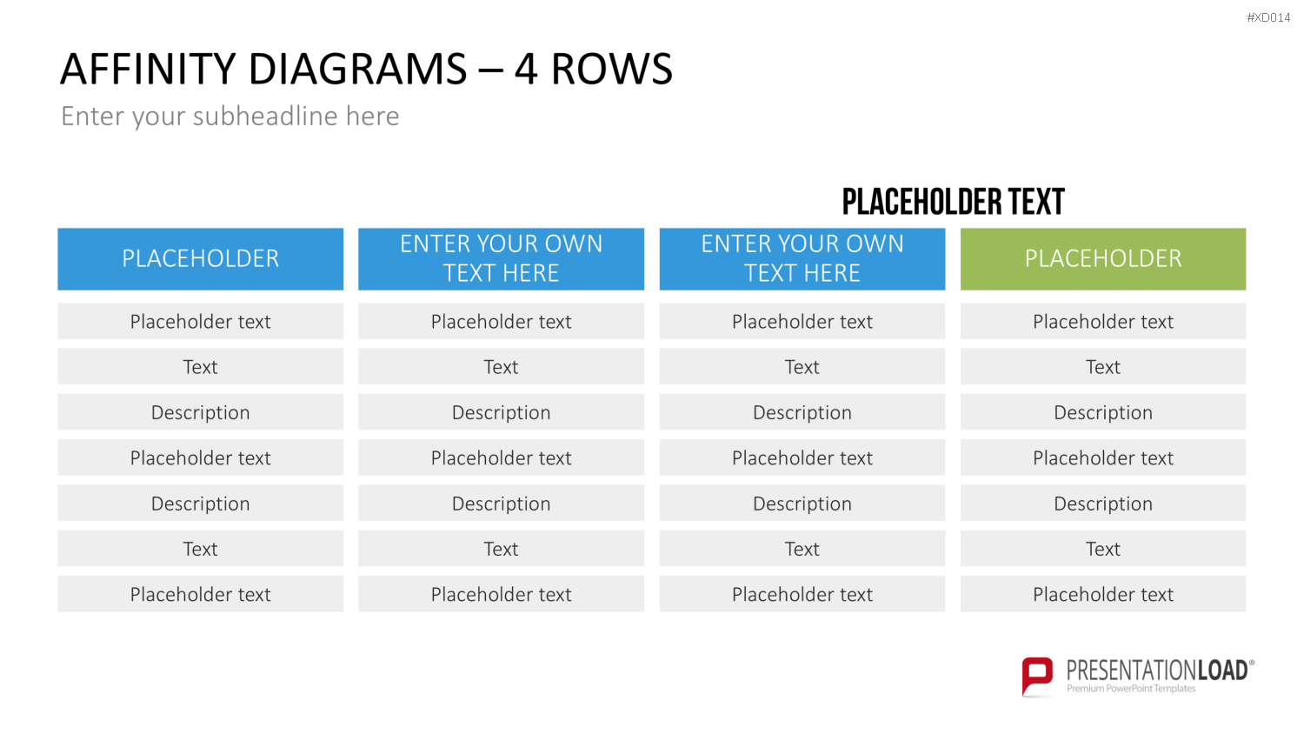The image size is (1304, 734).
Task: Click the second column ENTER YOUR OWN TEXT HERE header
Action: click(x=502, y=259)
